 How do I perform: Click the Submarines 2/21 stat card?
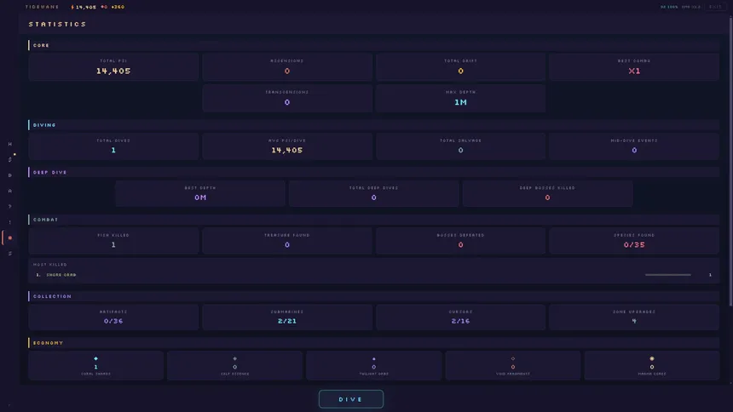pyautogui.click(x=286, y=317)
